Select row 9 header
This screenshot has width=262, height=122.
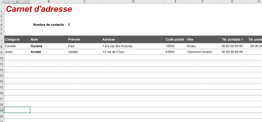point(2,52)
